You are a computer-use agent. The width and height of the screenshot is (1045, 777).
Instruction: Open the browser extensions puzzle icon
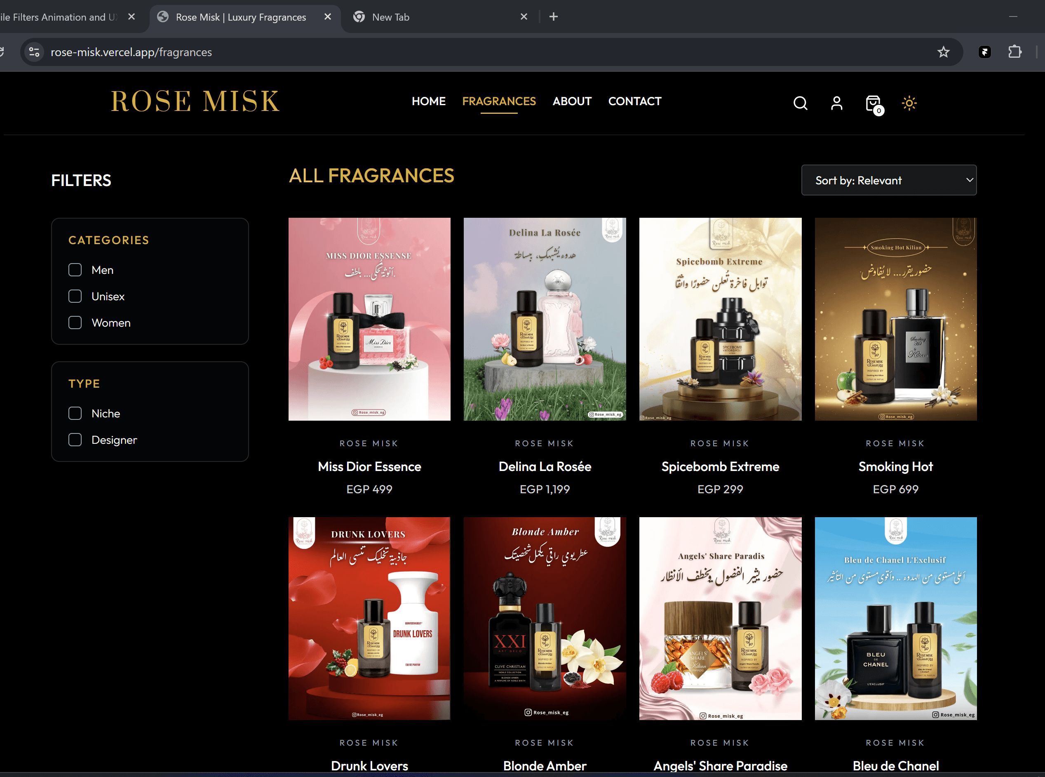pos(1014,52)
